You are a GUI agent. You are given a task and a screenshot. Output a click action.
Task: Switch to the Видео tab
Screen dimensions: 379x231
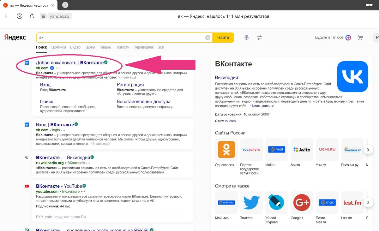coord(75,47)
